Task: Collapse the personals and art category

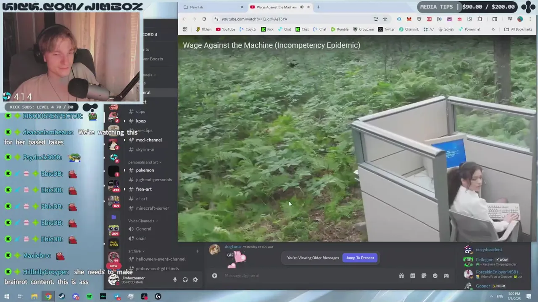Action: pyautogui.click(x=145, y=162)
